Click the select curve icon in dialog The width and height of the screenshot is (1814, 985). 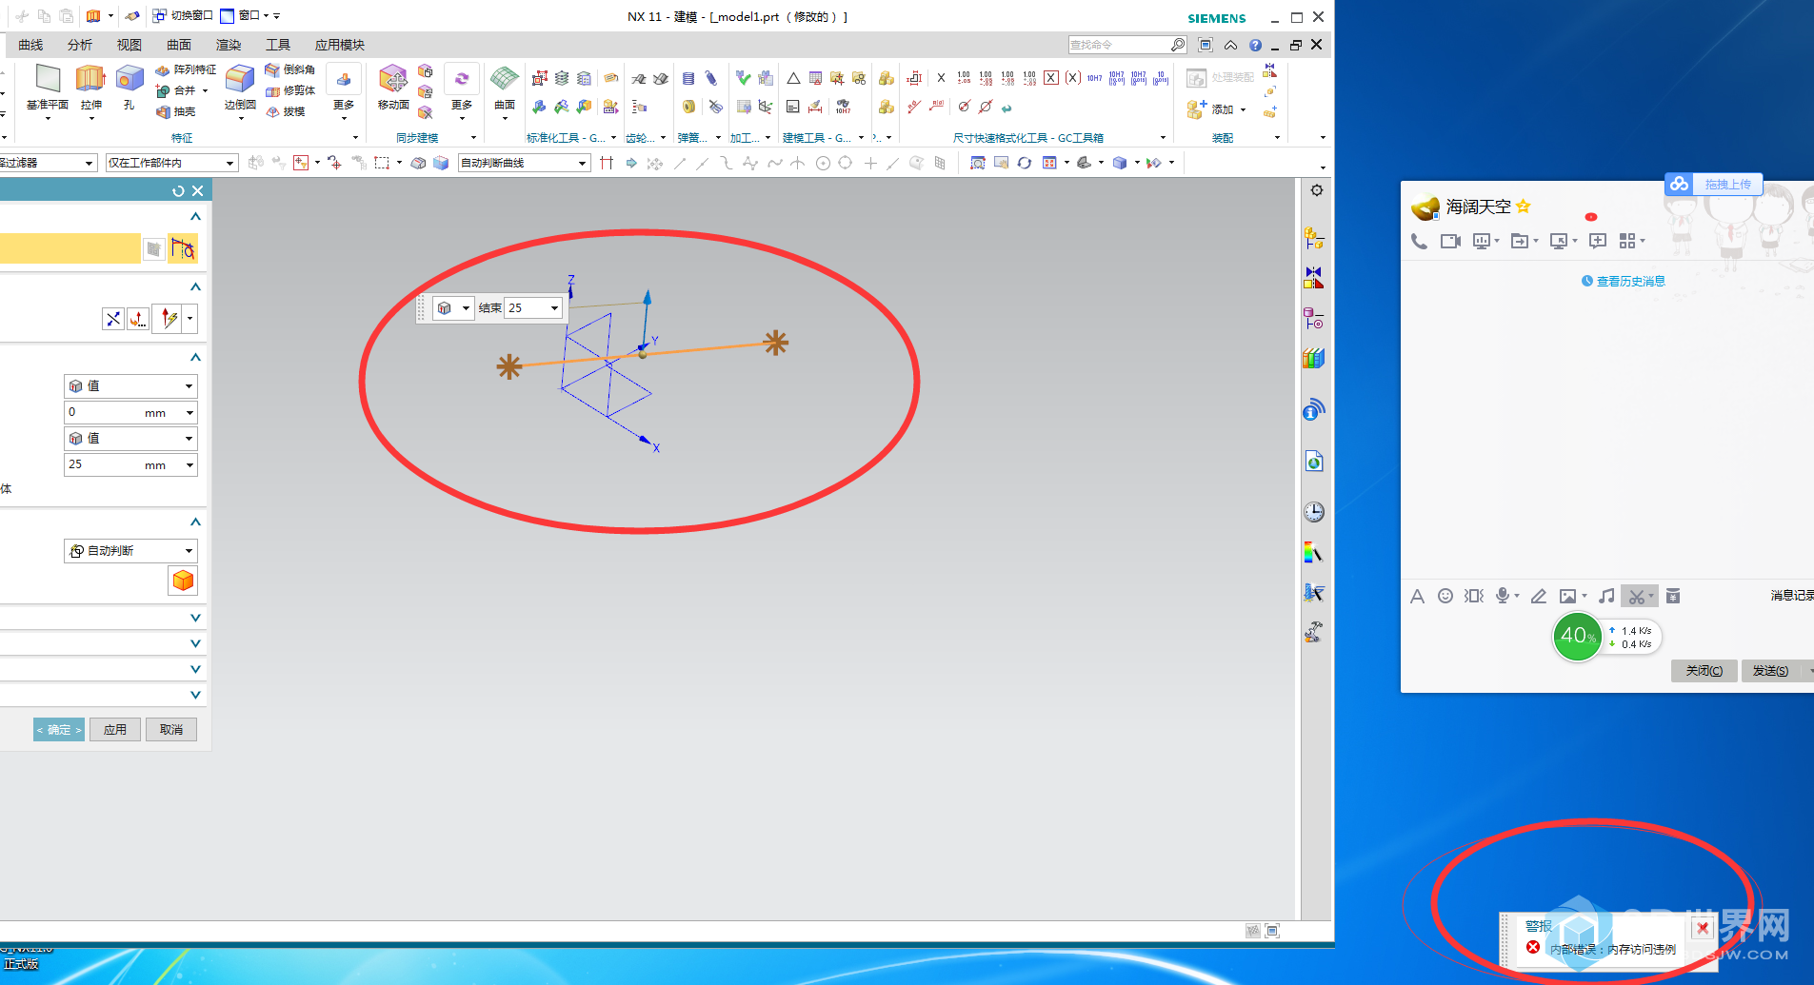(x=183, y=249)
